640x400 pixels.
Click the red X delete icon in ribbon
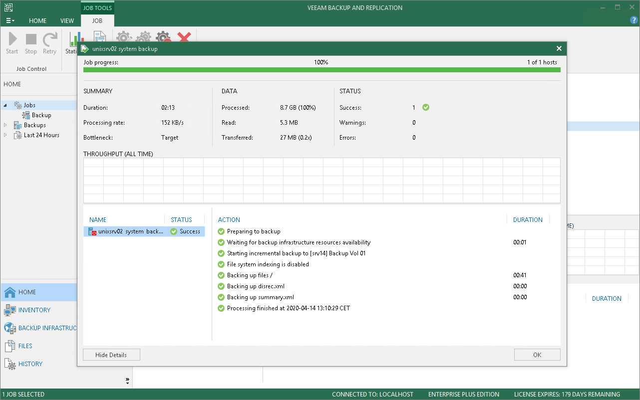(184, 37)
